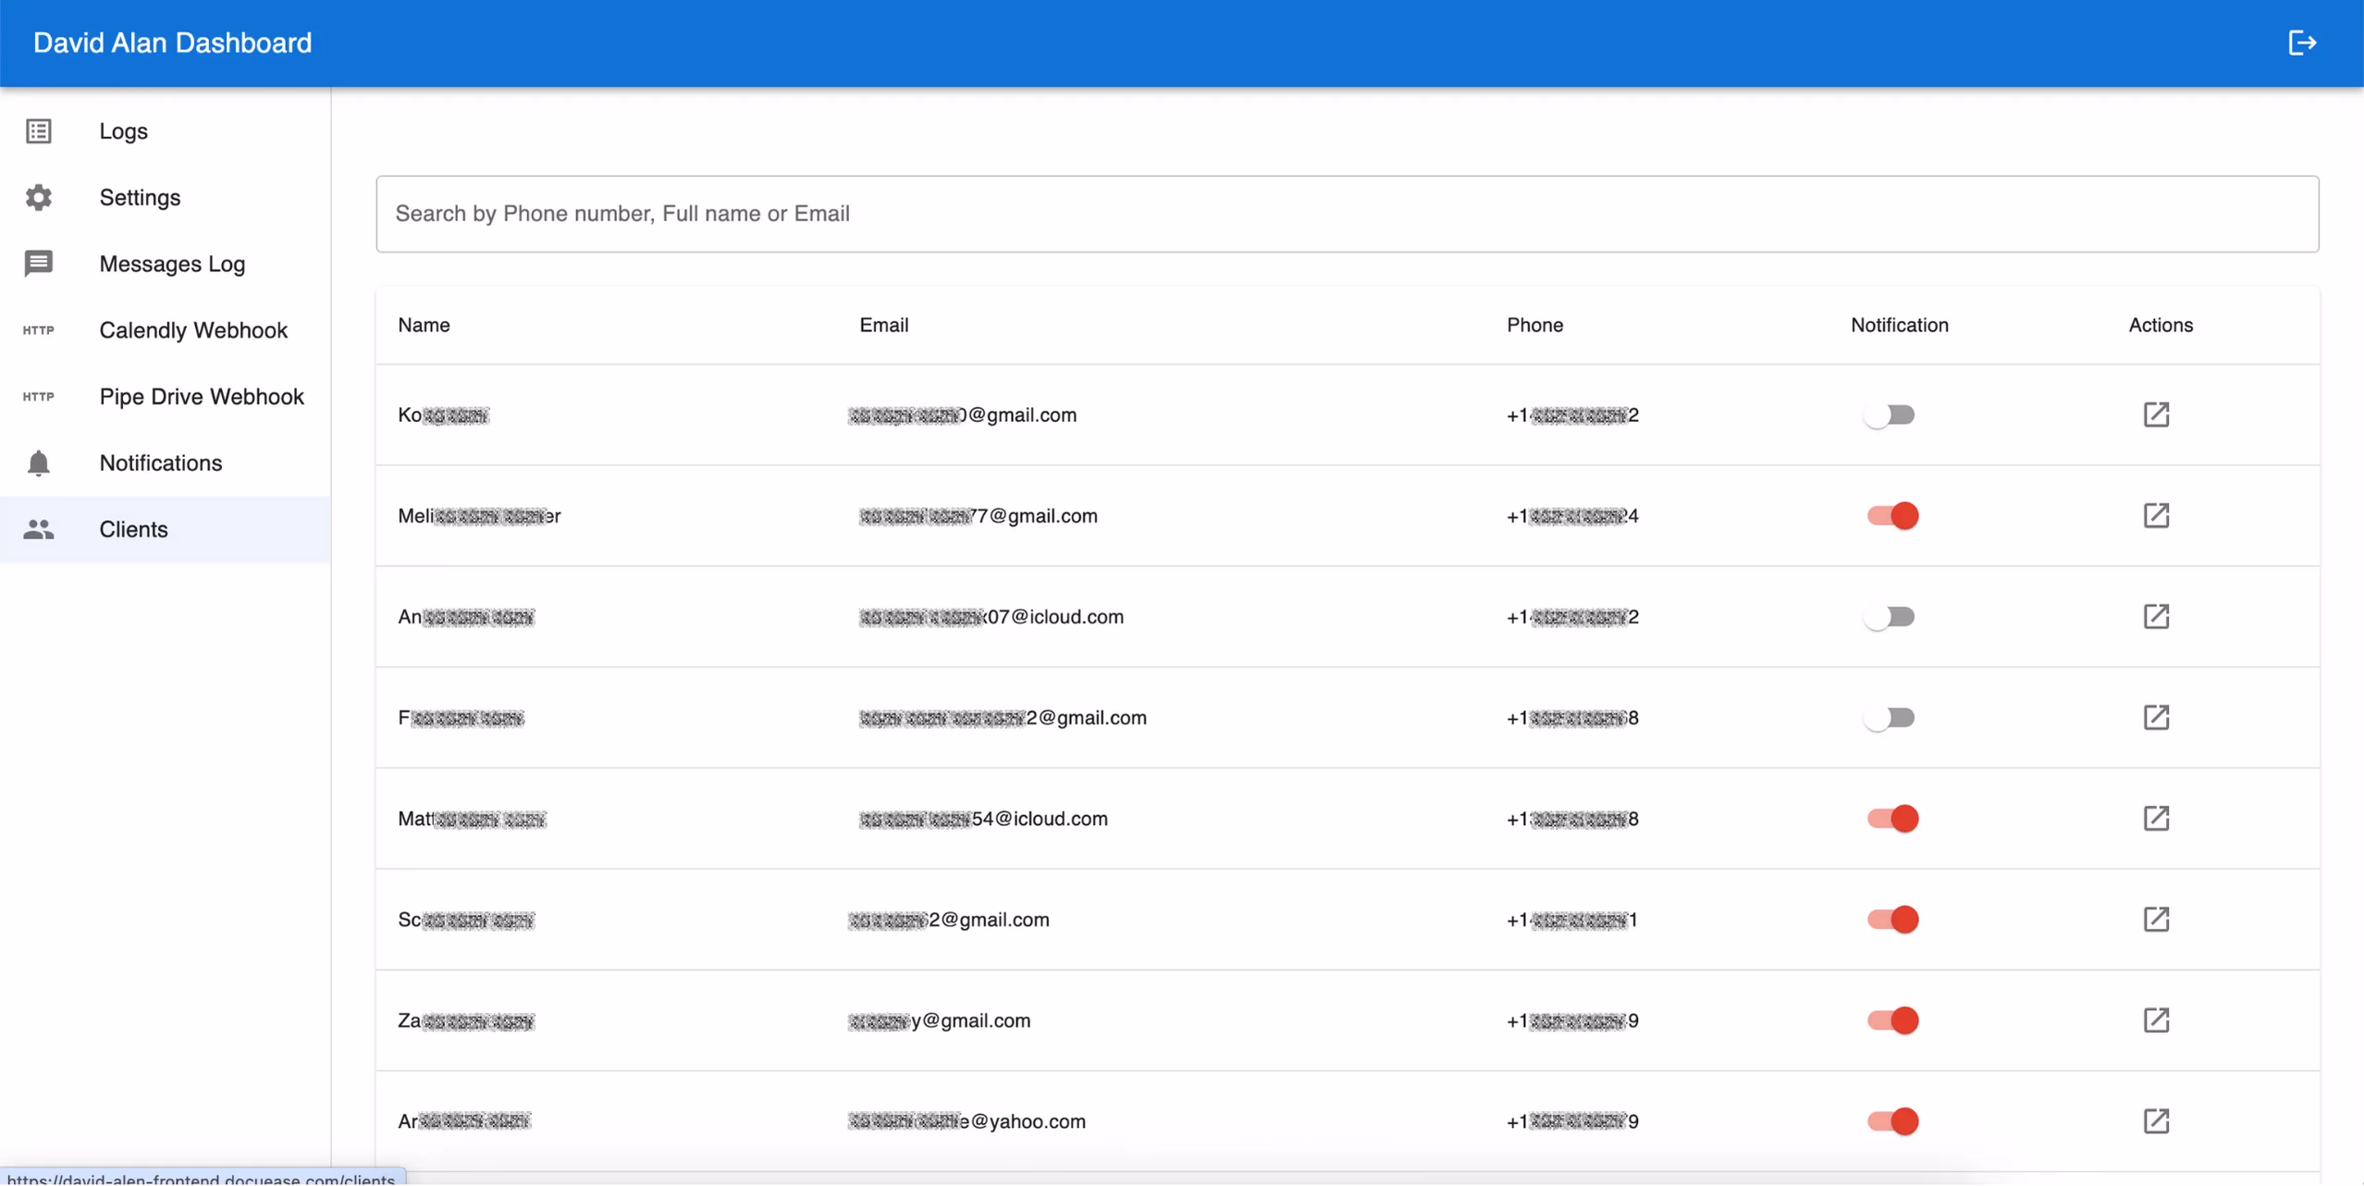Click the Email column header
The width and height of the screenshot is (2364, 1186).
[x=883, y=325]
